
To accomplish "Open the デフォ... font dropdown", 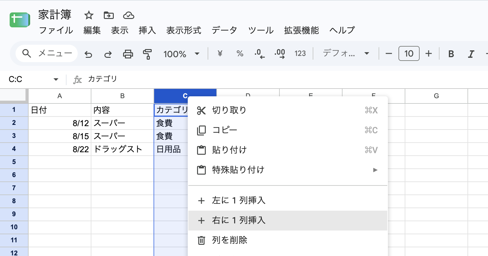I will pos(346,53).
